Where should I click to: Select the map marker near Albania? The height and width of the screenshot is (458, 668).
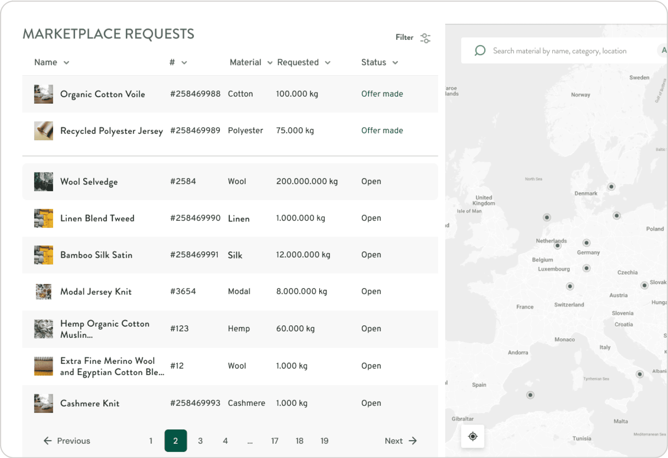tap(640, 374)
